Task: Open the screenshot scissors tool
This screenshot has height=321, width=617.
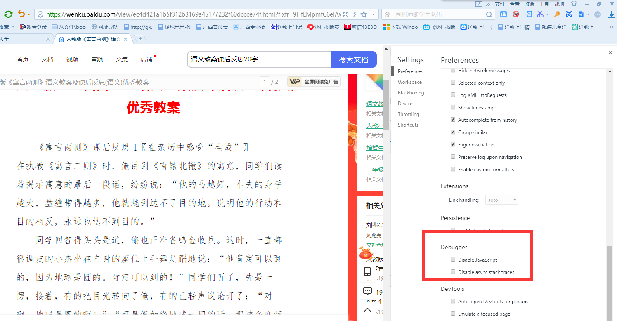Action: pos(541,14)
